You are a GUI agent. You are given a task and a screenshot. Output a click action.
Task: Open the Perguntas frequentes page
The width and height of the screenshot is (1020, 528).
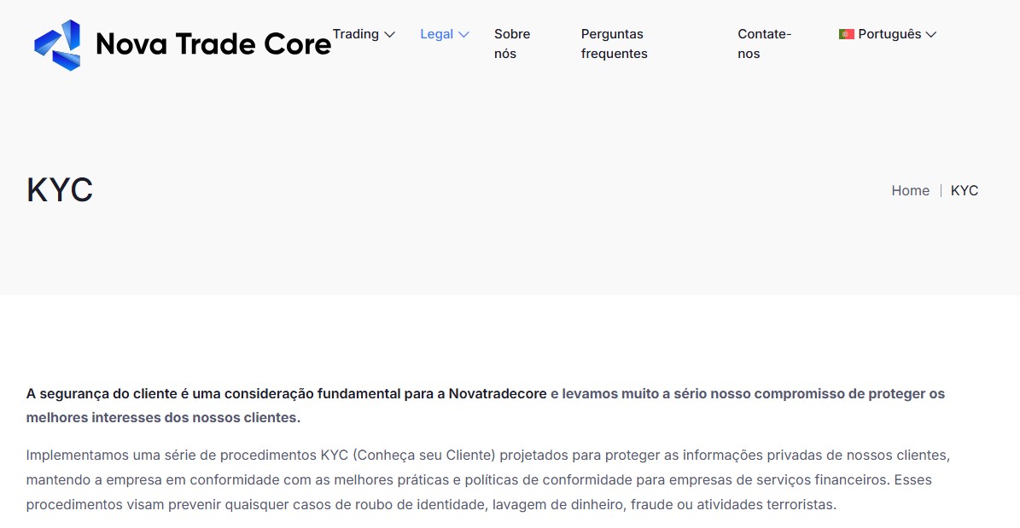pyautogui.click(x=613, y=44)
